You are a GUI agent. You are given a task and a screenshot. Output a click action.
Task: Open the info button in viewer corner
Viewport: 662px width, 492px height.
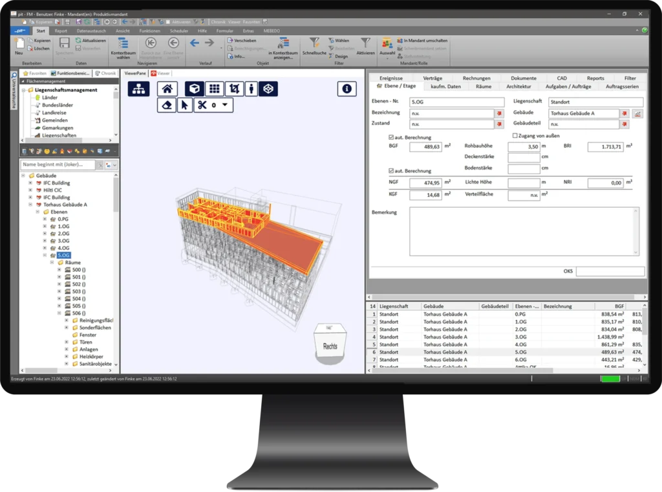(x=347, y=89)
